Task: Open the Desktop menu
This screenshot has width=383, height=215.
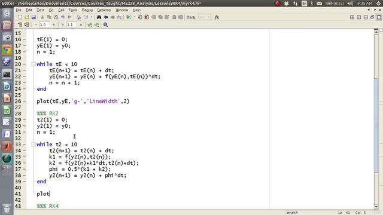Action: tap(104, 10)
